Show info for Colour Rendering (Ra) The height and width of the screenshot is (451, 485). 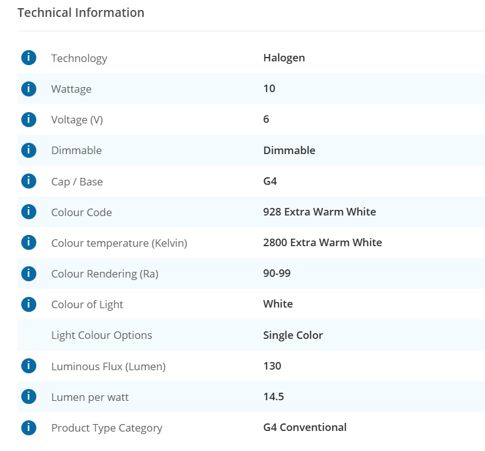29,273
